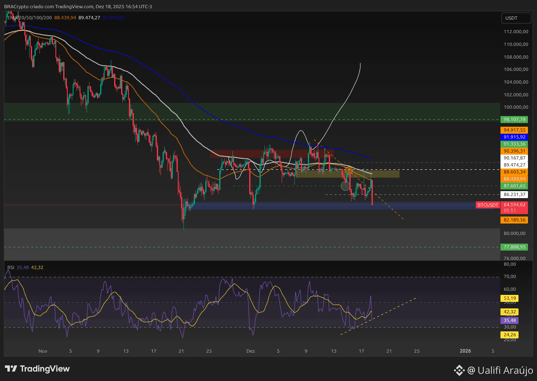
Task: Click the 2026 label on time axis
Action: (x=465, y=351)
